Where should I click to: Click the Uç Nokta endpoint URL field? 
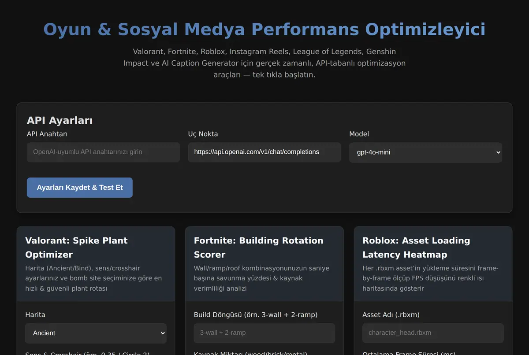point(264,152)
